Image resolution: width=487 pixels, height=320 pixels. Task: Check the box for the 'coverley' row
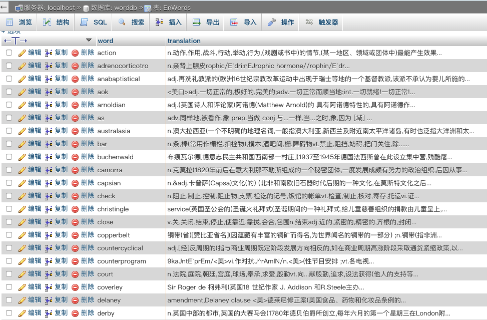coord(9,287)
